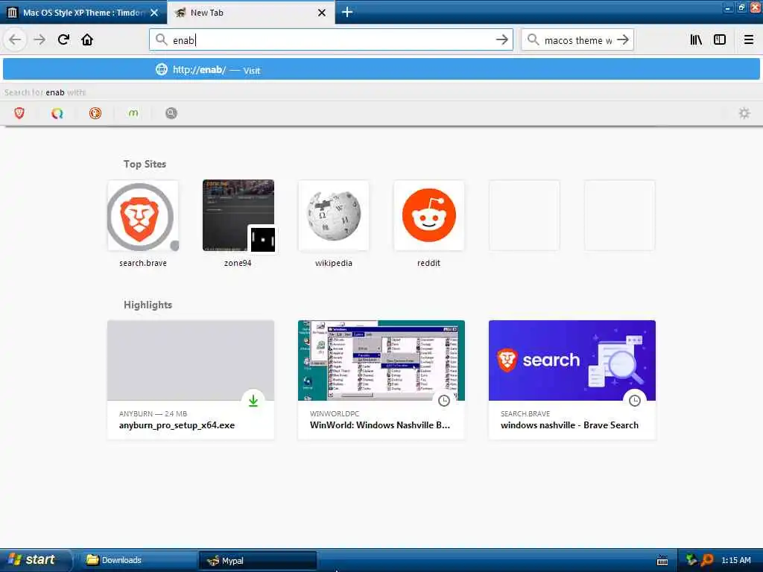The width and height of the screenshot is (763, 572).
Task: Click the orange search tray icon
Action: point(706,560)
